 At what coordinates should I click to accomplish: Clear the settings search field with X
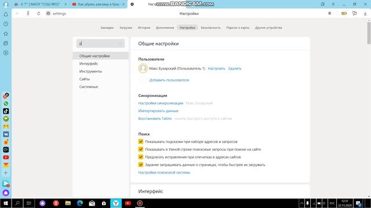[x=120, y=44]
